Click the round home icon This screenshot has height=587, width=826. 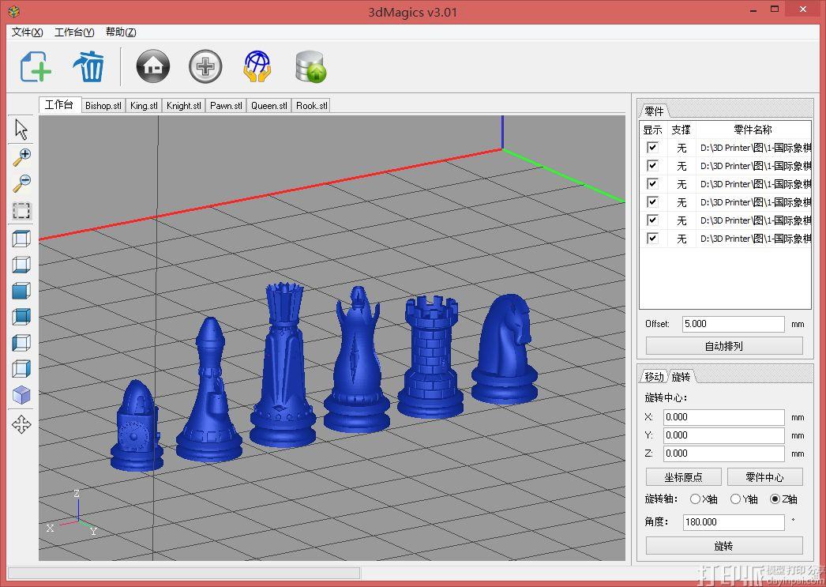click(152, 66)
